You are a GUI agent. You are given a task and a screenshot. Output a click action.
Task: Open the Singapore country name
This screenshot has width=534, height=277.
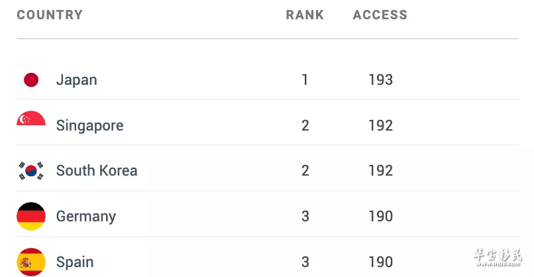pyautogui.click(x=90, y=126)
